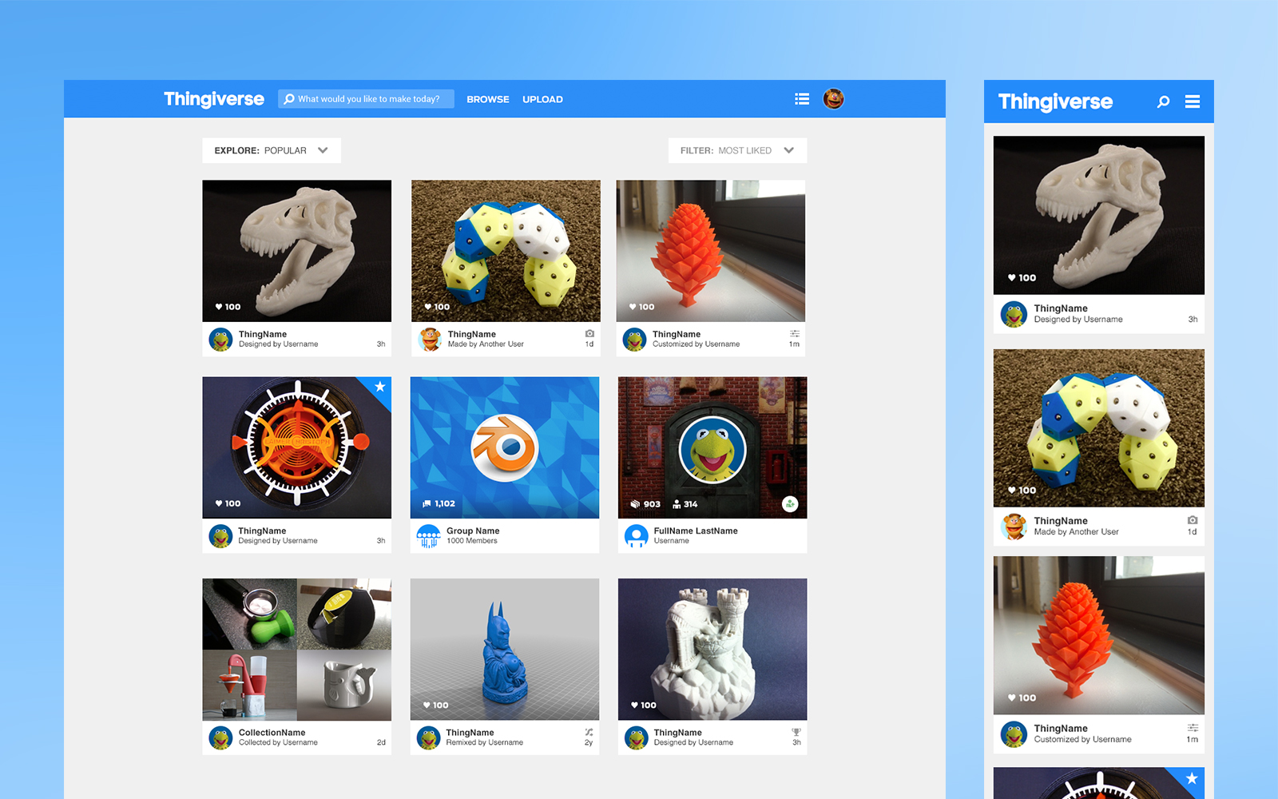Click the heart on the desktop polyhedra thumbnail

coord(428,307)
